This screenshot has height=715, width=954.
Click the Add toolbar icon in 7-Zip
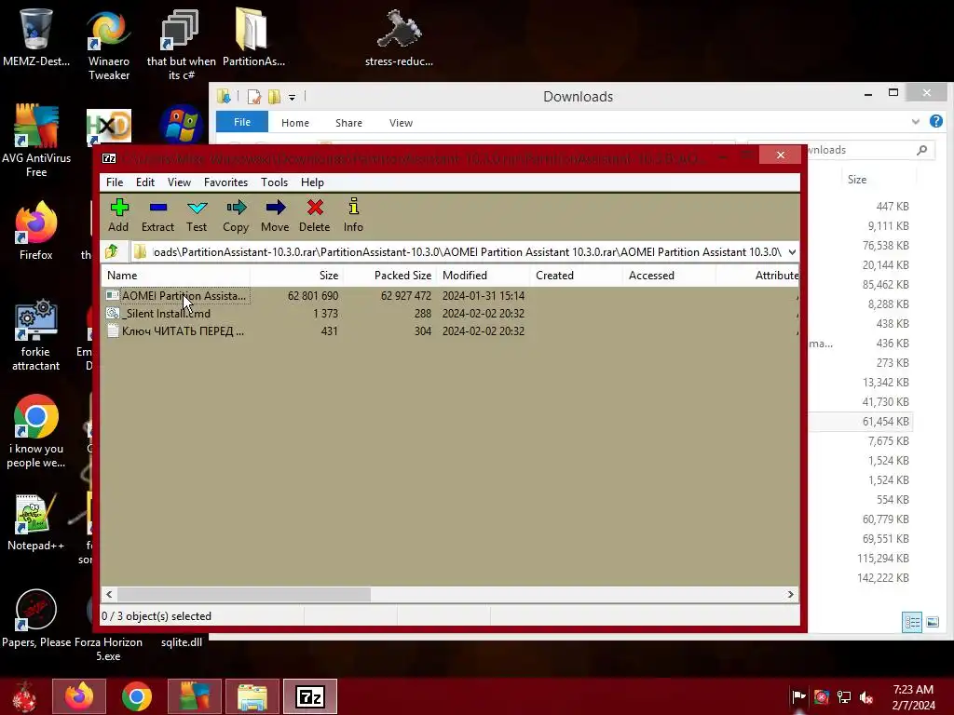(118, 215)
